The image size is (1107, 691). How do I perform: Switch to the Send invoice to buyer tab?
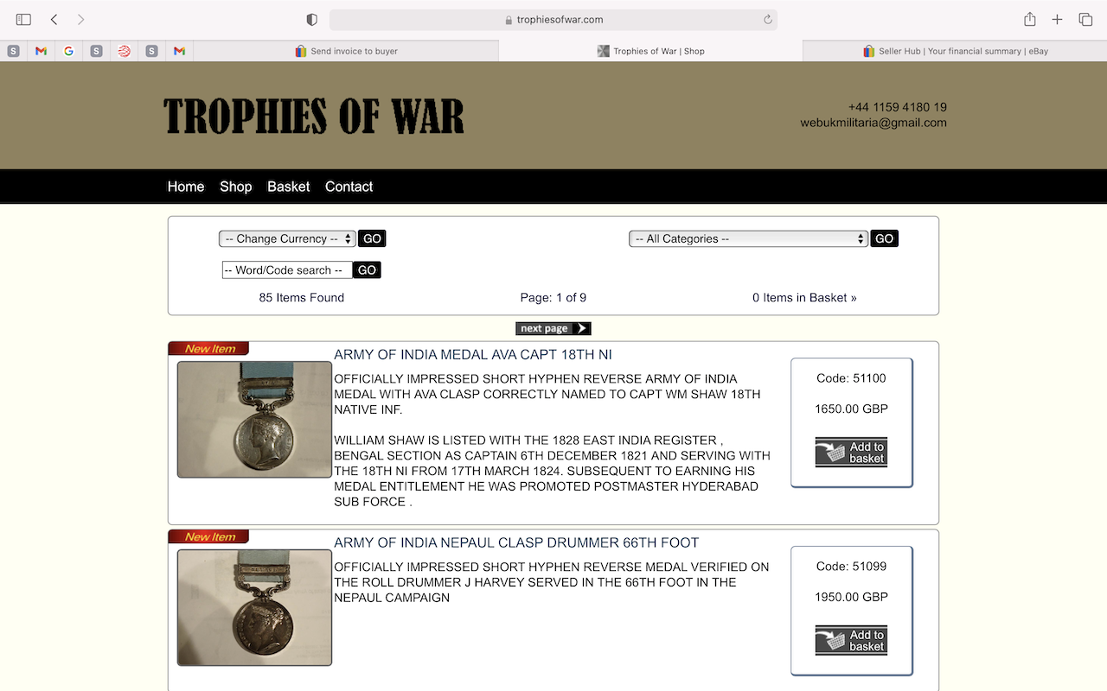click(x=346, y=51)
